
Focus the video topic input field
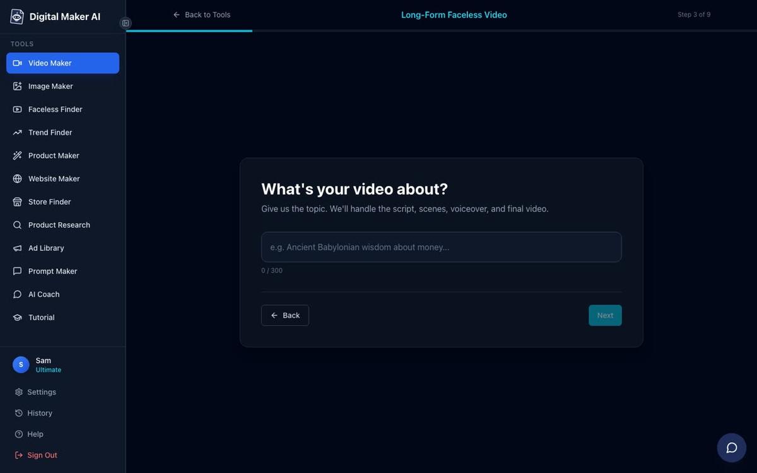(442, 247)
